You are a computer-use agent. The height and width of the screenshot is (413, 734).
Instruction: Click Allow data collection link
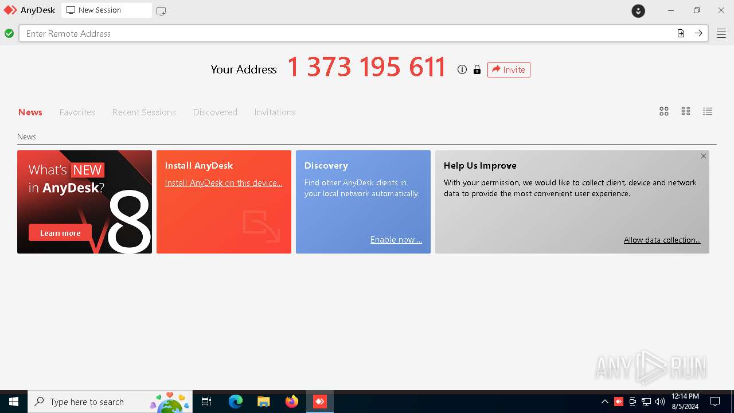click(662, 240)
